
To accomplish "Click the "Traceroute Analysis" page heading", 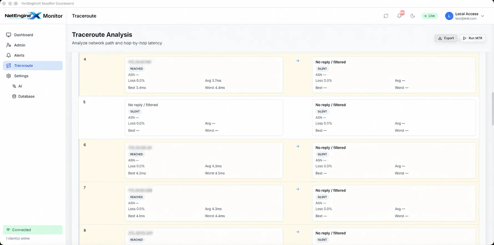I will point(102,35).
